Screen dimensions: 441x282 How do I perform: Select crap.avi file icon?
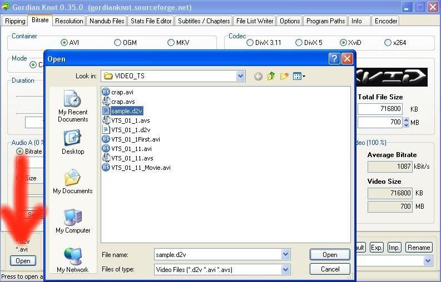(x=106, y=92)
